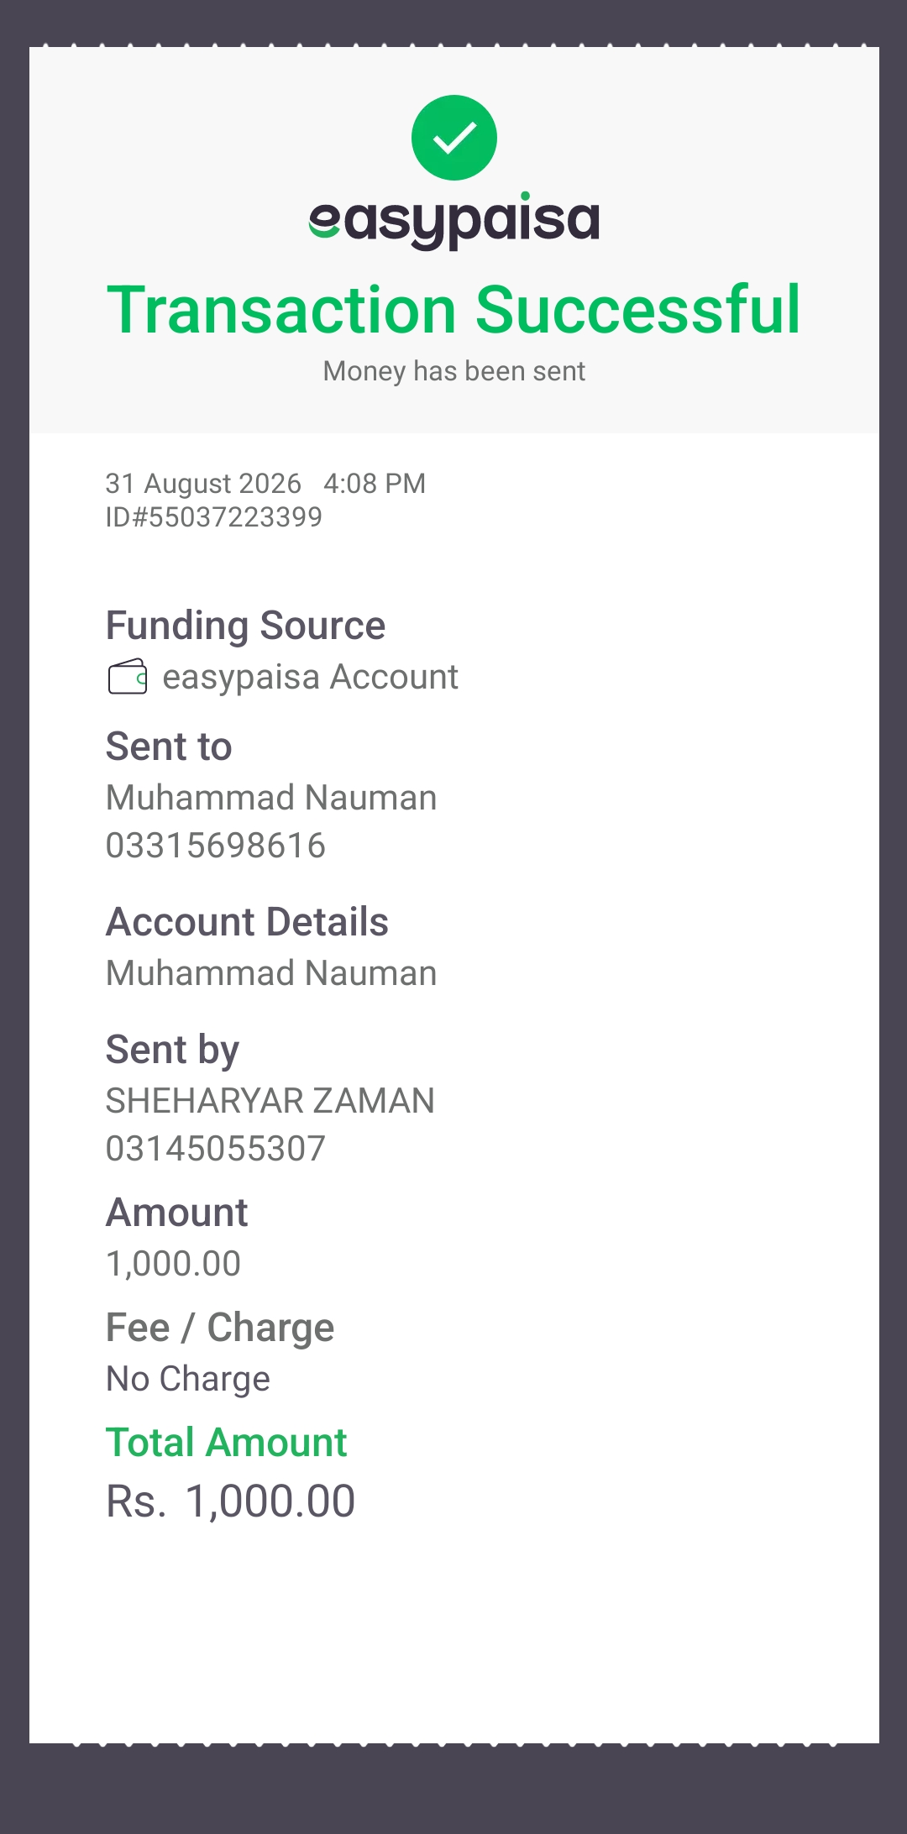This screenshot has width=907, height=1834.
Task: Select the Rs. 1,000.00 total
Action: tap(231, 1501)
